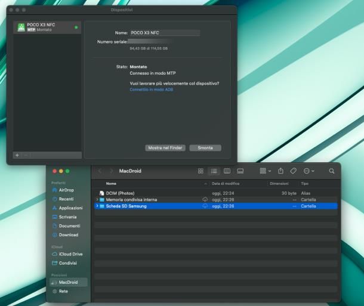364x306 pixels.
Task: Sort by Dimensioni column header
Action: coord(279,184)
